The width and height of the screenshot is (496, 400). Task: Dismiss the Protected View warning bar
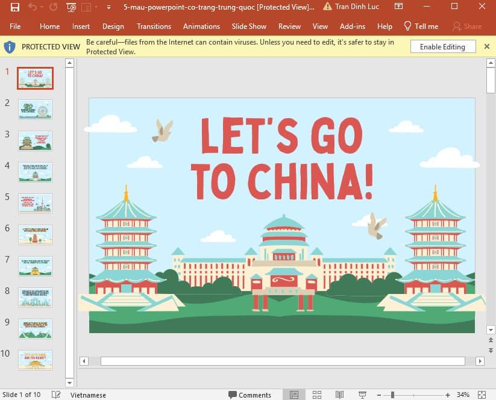(x=487, y=45)
